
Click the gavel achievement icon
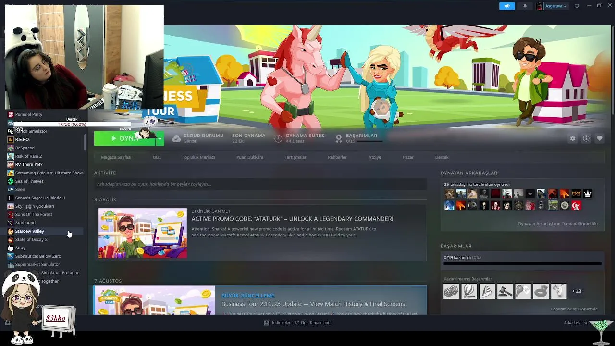pos(505,291)
